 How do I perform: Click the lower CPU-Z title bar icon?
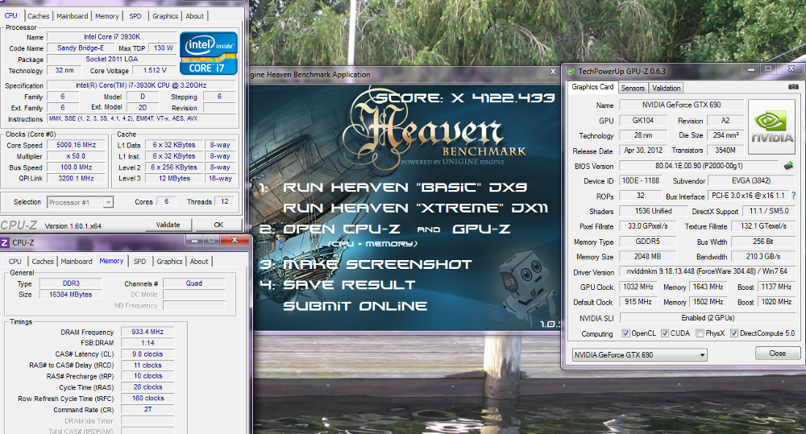[x=5, y=242]
